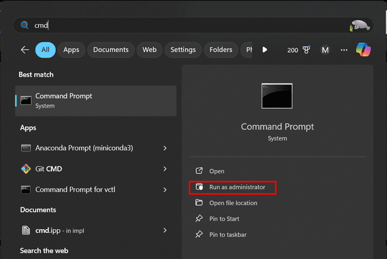Open the rewards trophy icon

(307, 50)
